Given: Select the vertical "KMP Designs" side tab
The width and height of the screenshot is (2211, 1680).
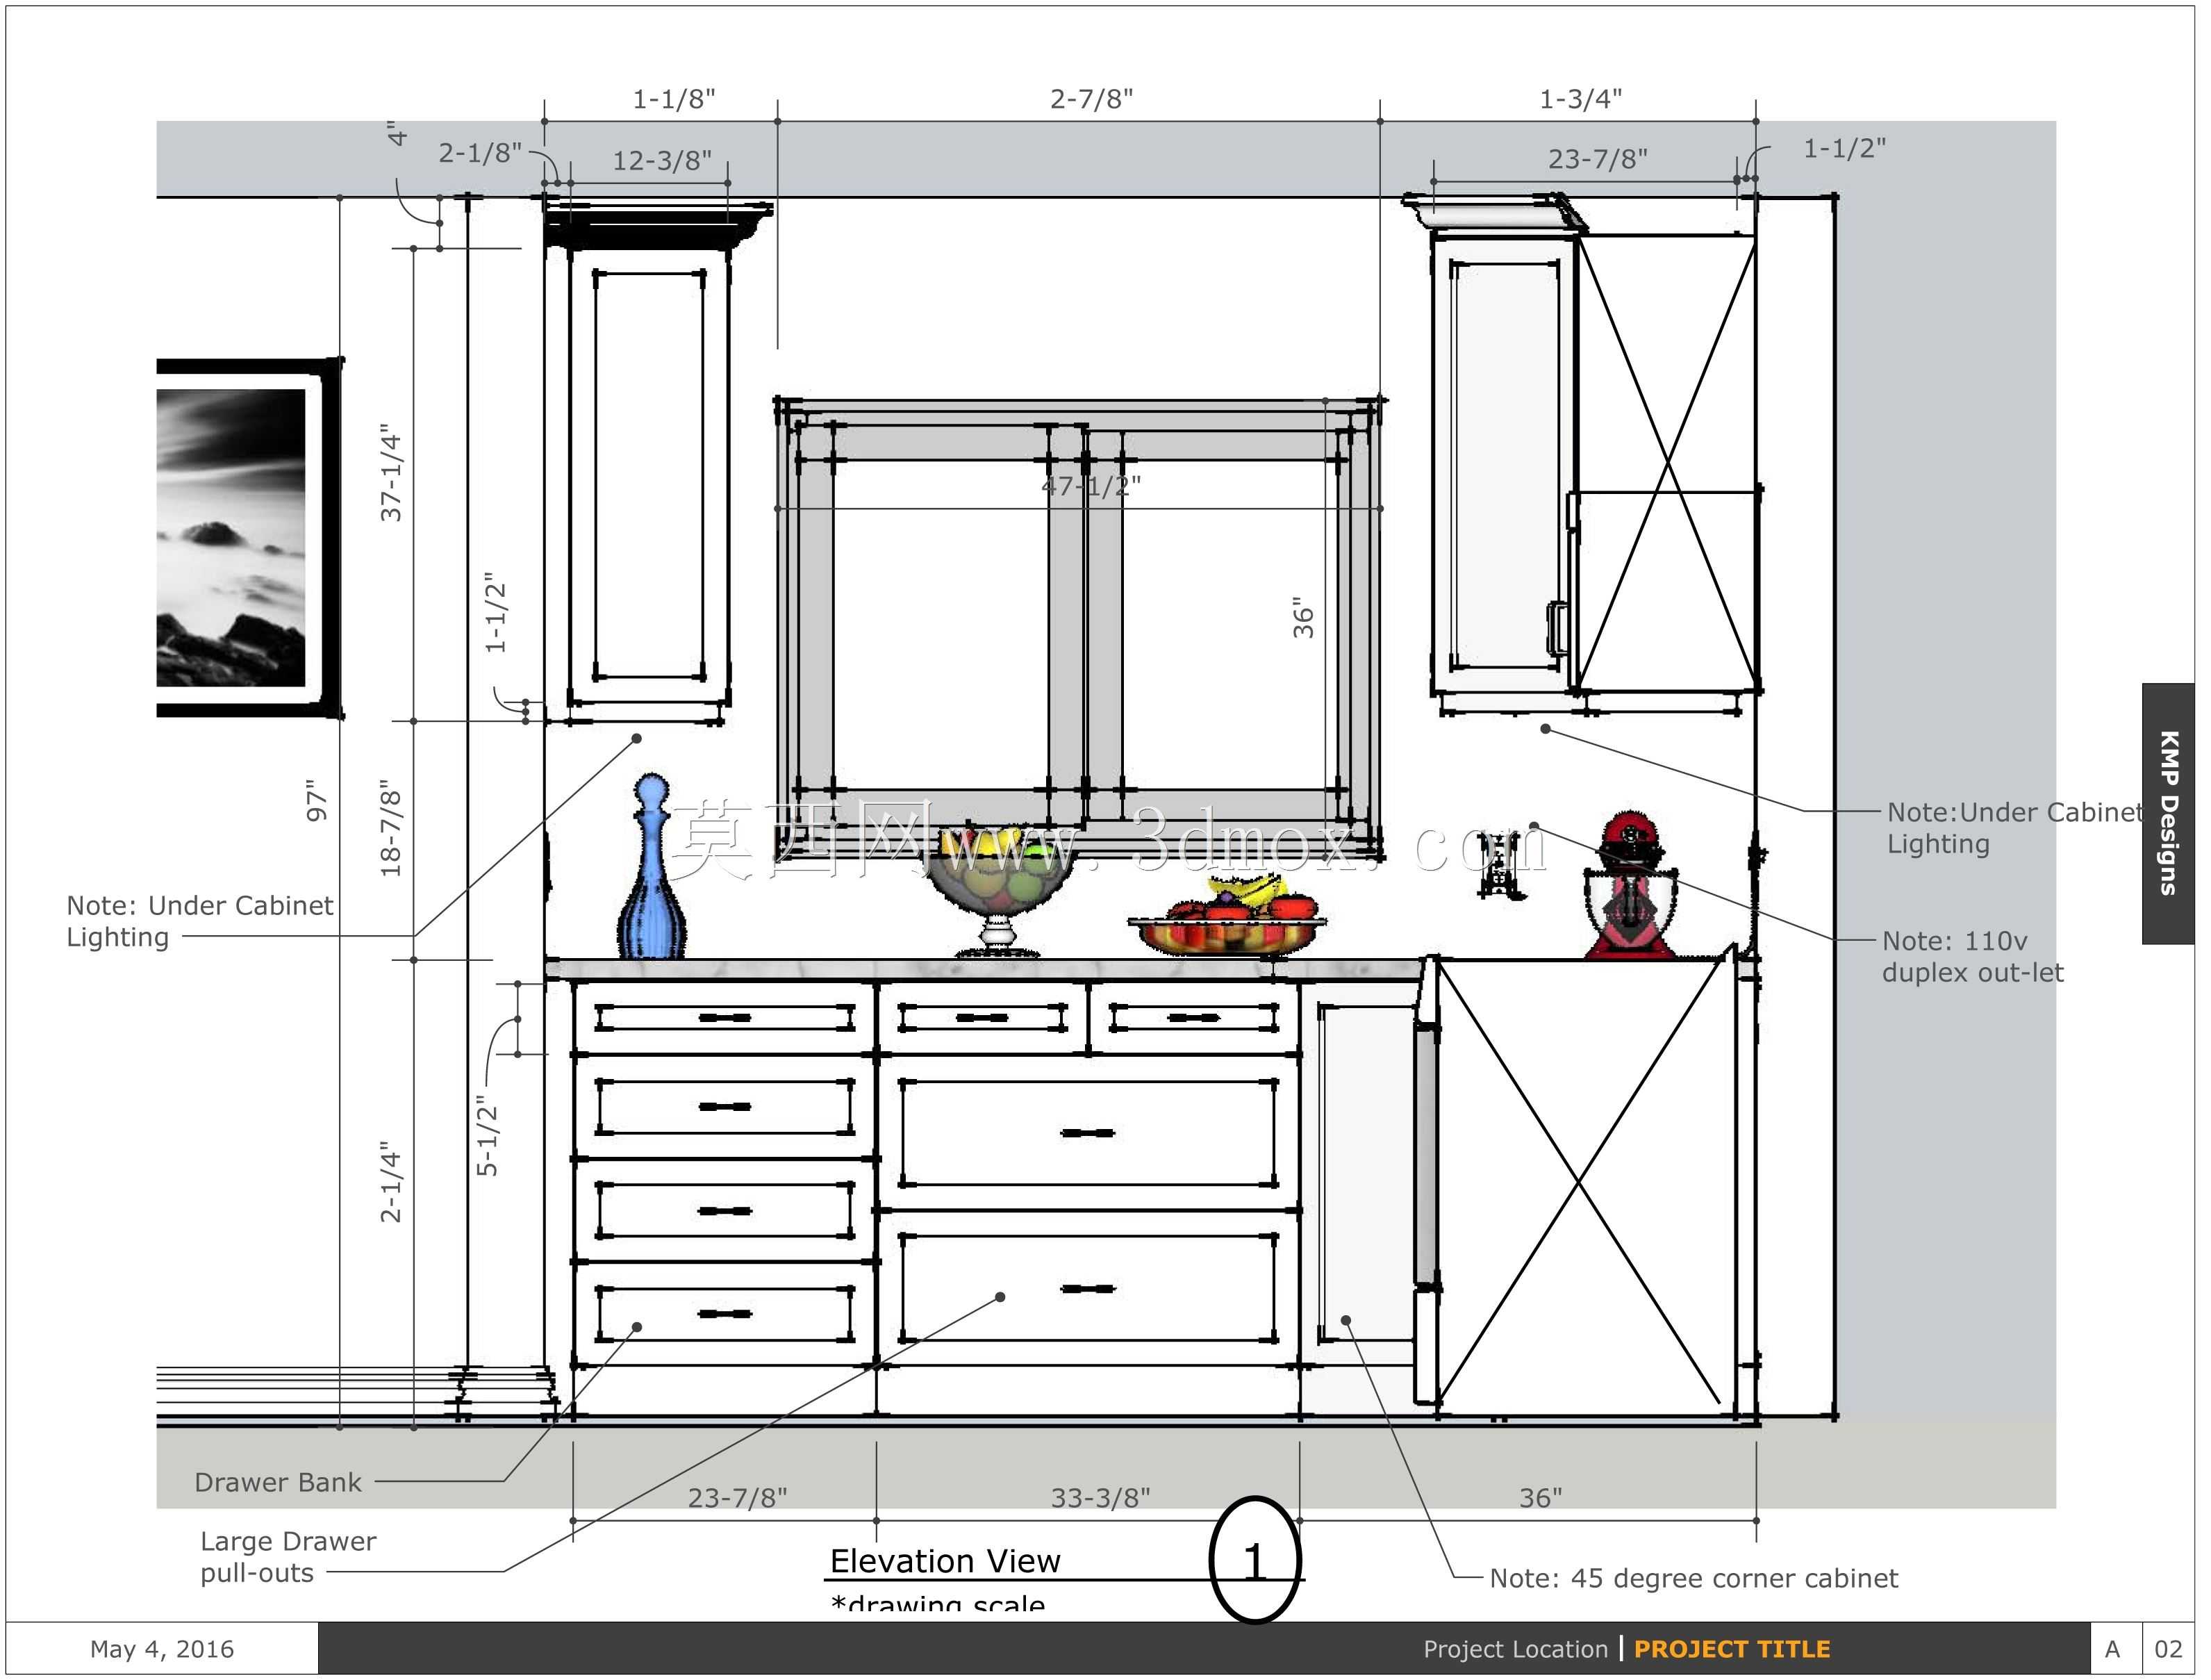Looking at the screenshot, I should coord(2168,813).
